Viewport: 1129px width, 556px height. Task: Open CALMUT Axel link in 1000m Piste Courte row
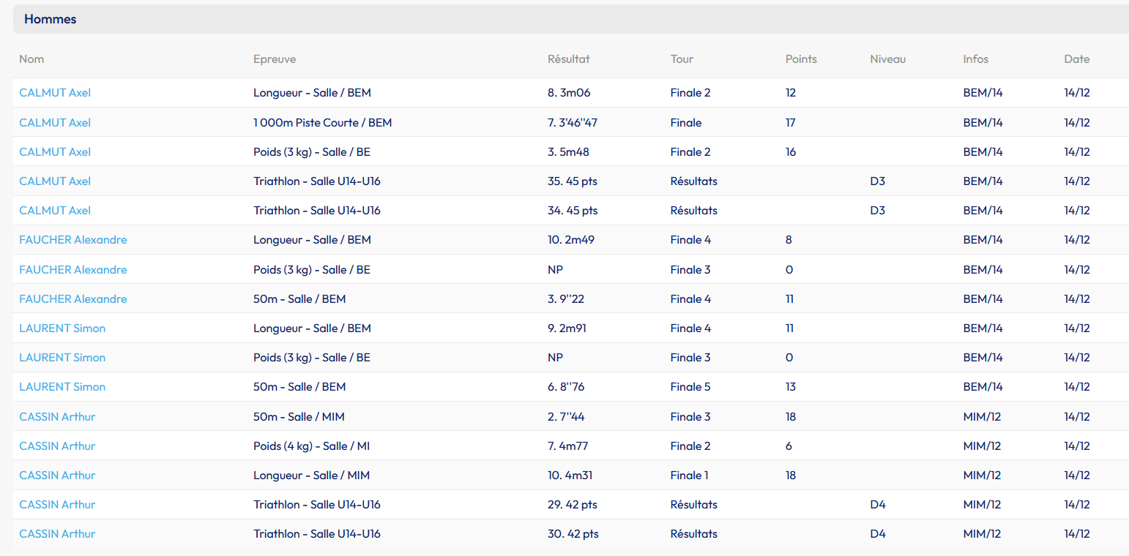click(55, 122)
